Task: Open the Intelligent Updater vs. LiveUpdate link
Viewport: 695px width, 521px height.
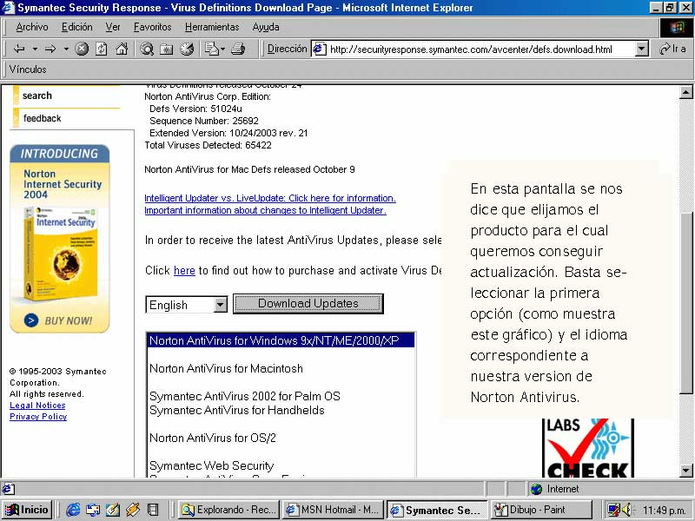Action: (x=270, y=198)
